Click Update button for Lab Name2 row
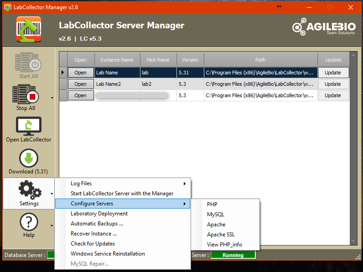 pyautogui.click(x=333, y=84)
